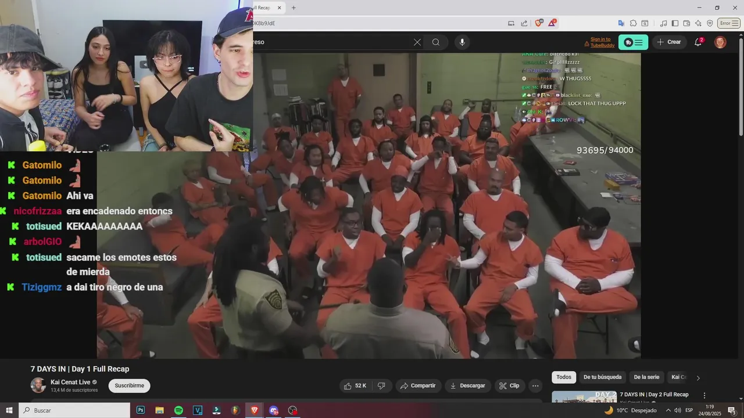Open Vegas Pro from the taskbar
The height and width of the screenshot is (418, 744).
(198, 410)
